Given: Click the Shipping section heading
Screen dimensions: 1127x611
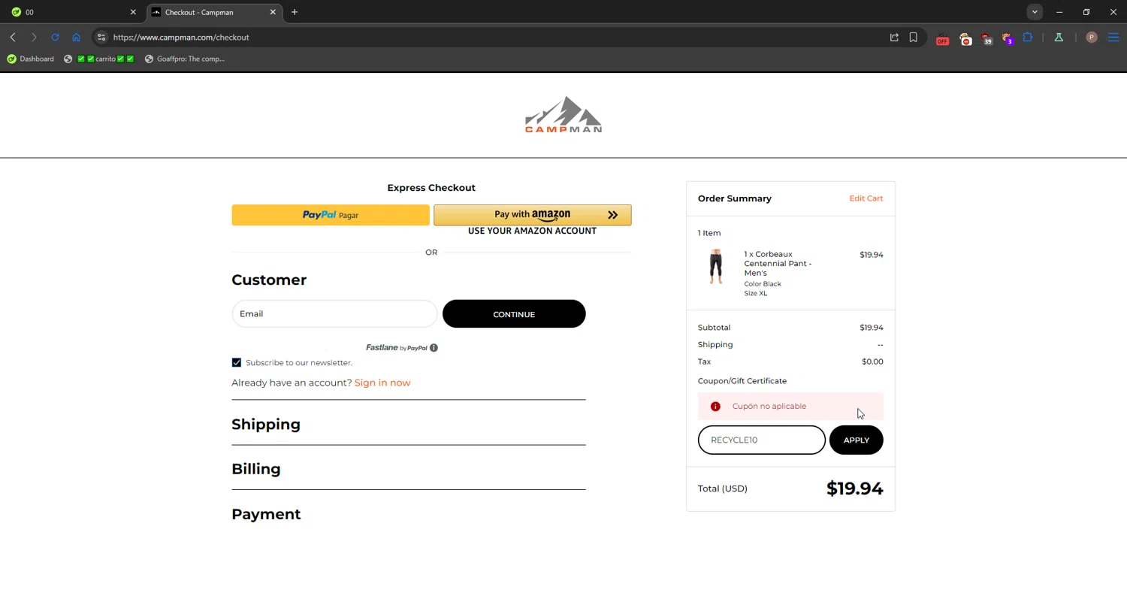Looking at the screenshot, I should (266, 425).
